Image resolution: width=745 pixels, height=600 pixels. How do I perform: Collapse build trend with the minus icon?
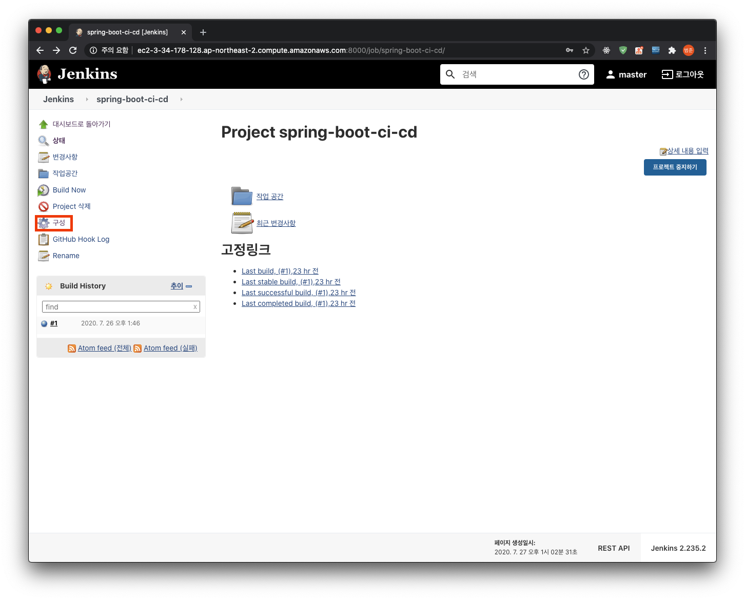point(189,286)
